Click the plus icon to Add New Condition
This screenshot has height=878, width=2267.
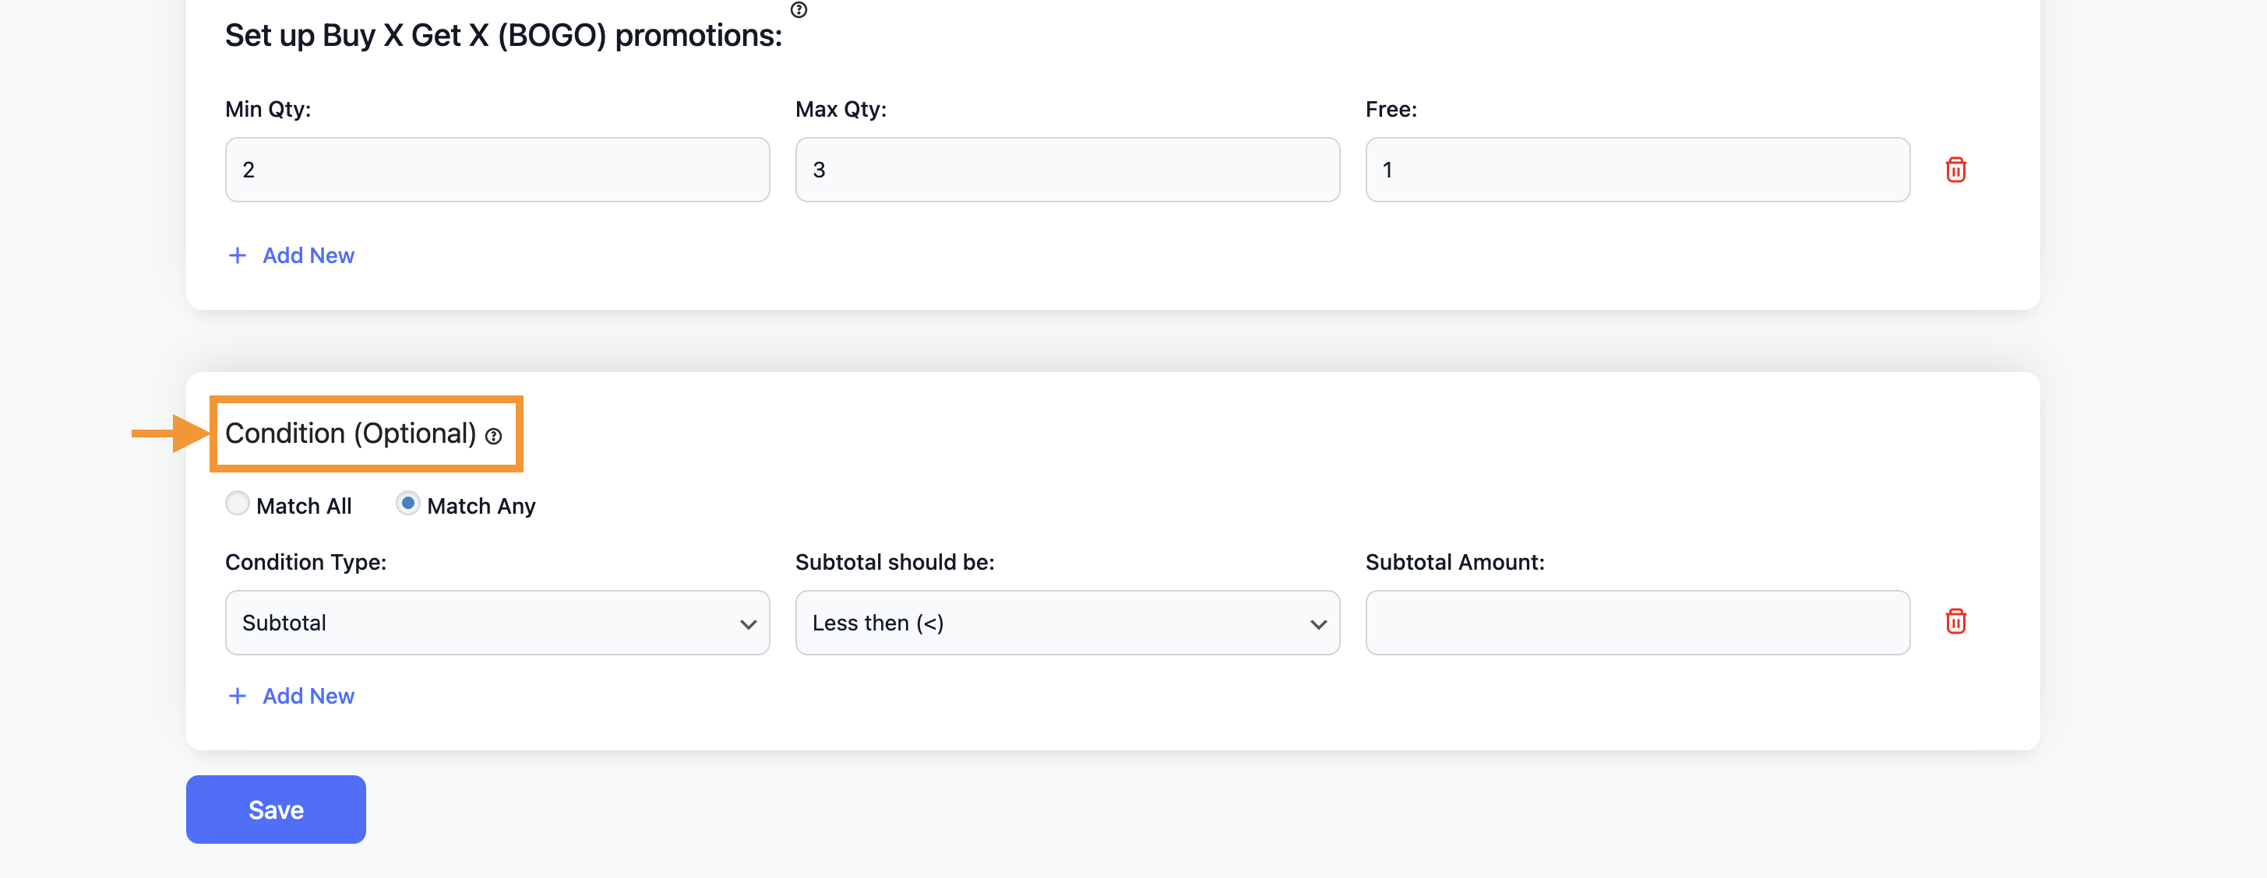pyautogui.click(x=236, y=694)
